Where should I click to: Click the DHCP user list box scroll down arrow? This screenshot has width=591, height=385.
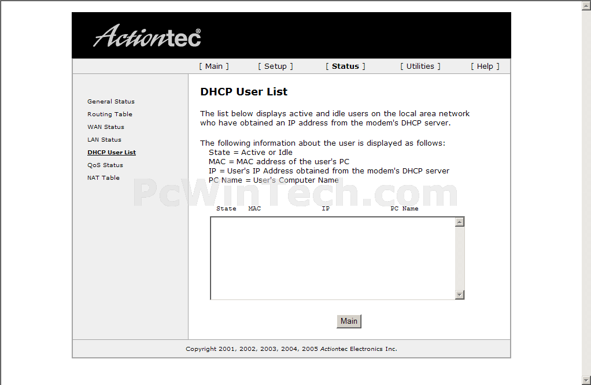pyautogui.click(x=459, y=295)
